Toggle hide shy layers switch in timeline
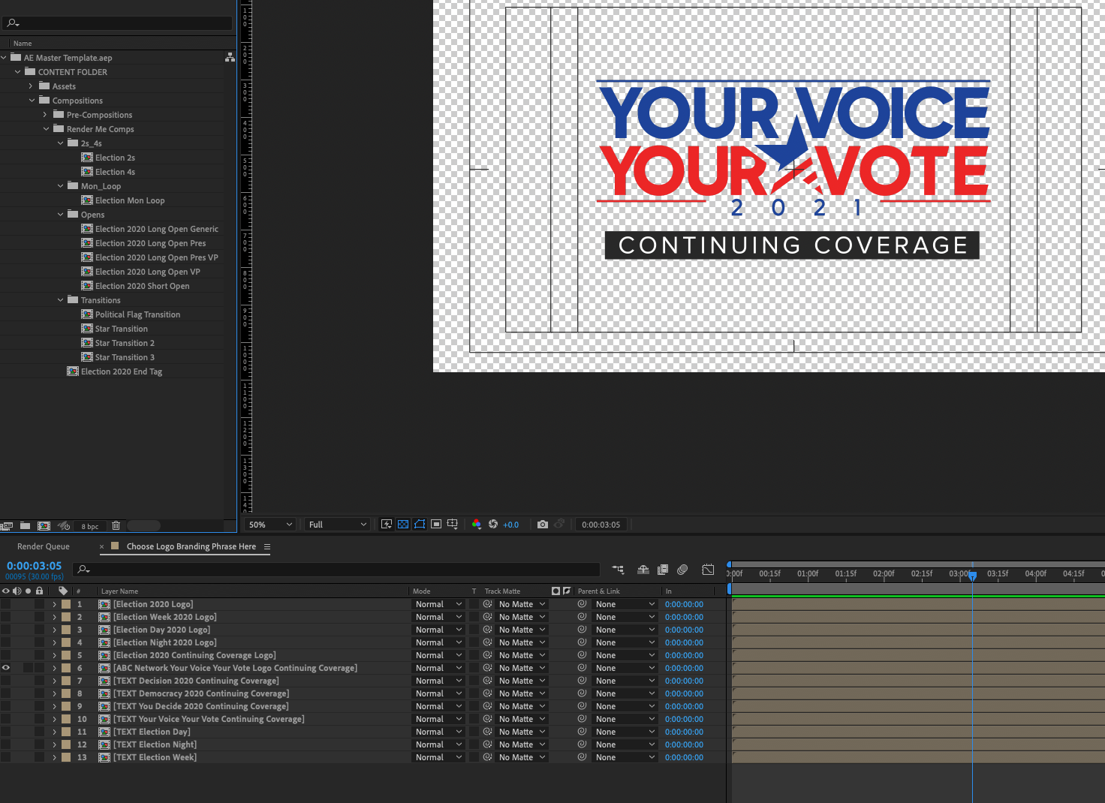Screen dimensions: 1105x803 coord(643,570)
